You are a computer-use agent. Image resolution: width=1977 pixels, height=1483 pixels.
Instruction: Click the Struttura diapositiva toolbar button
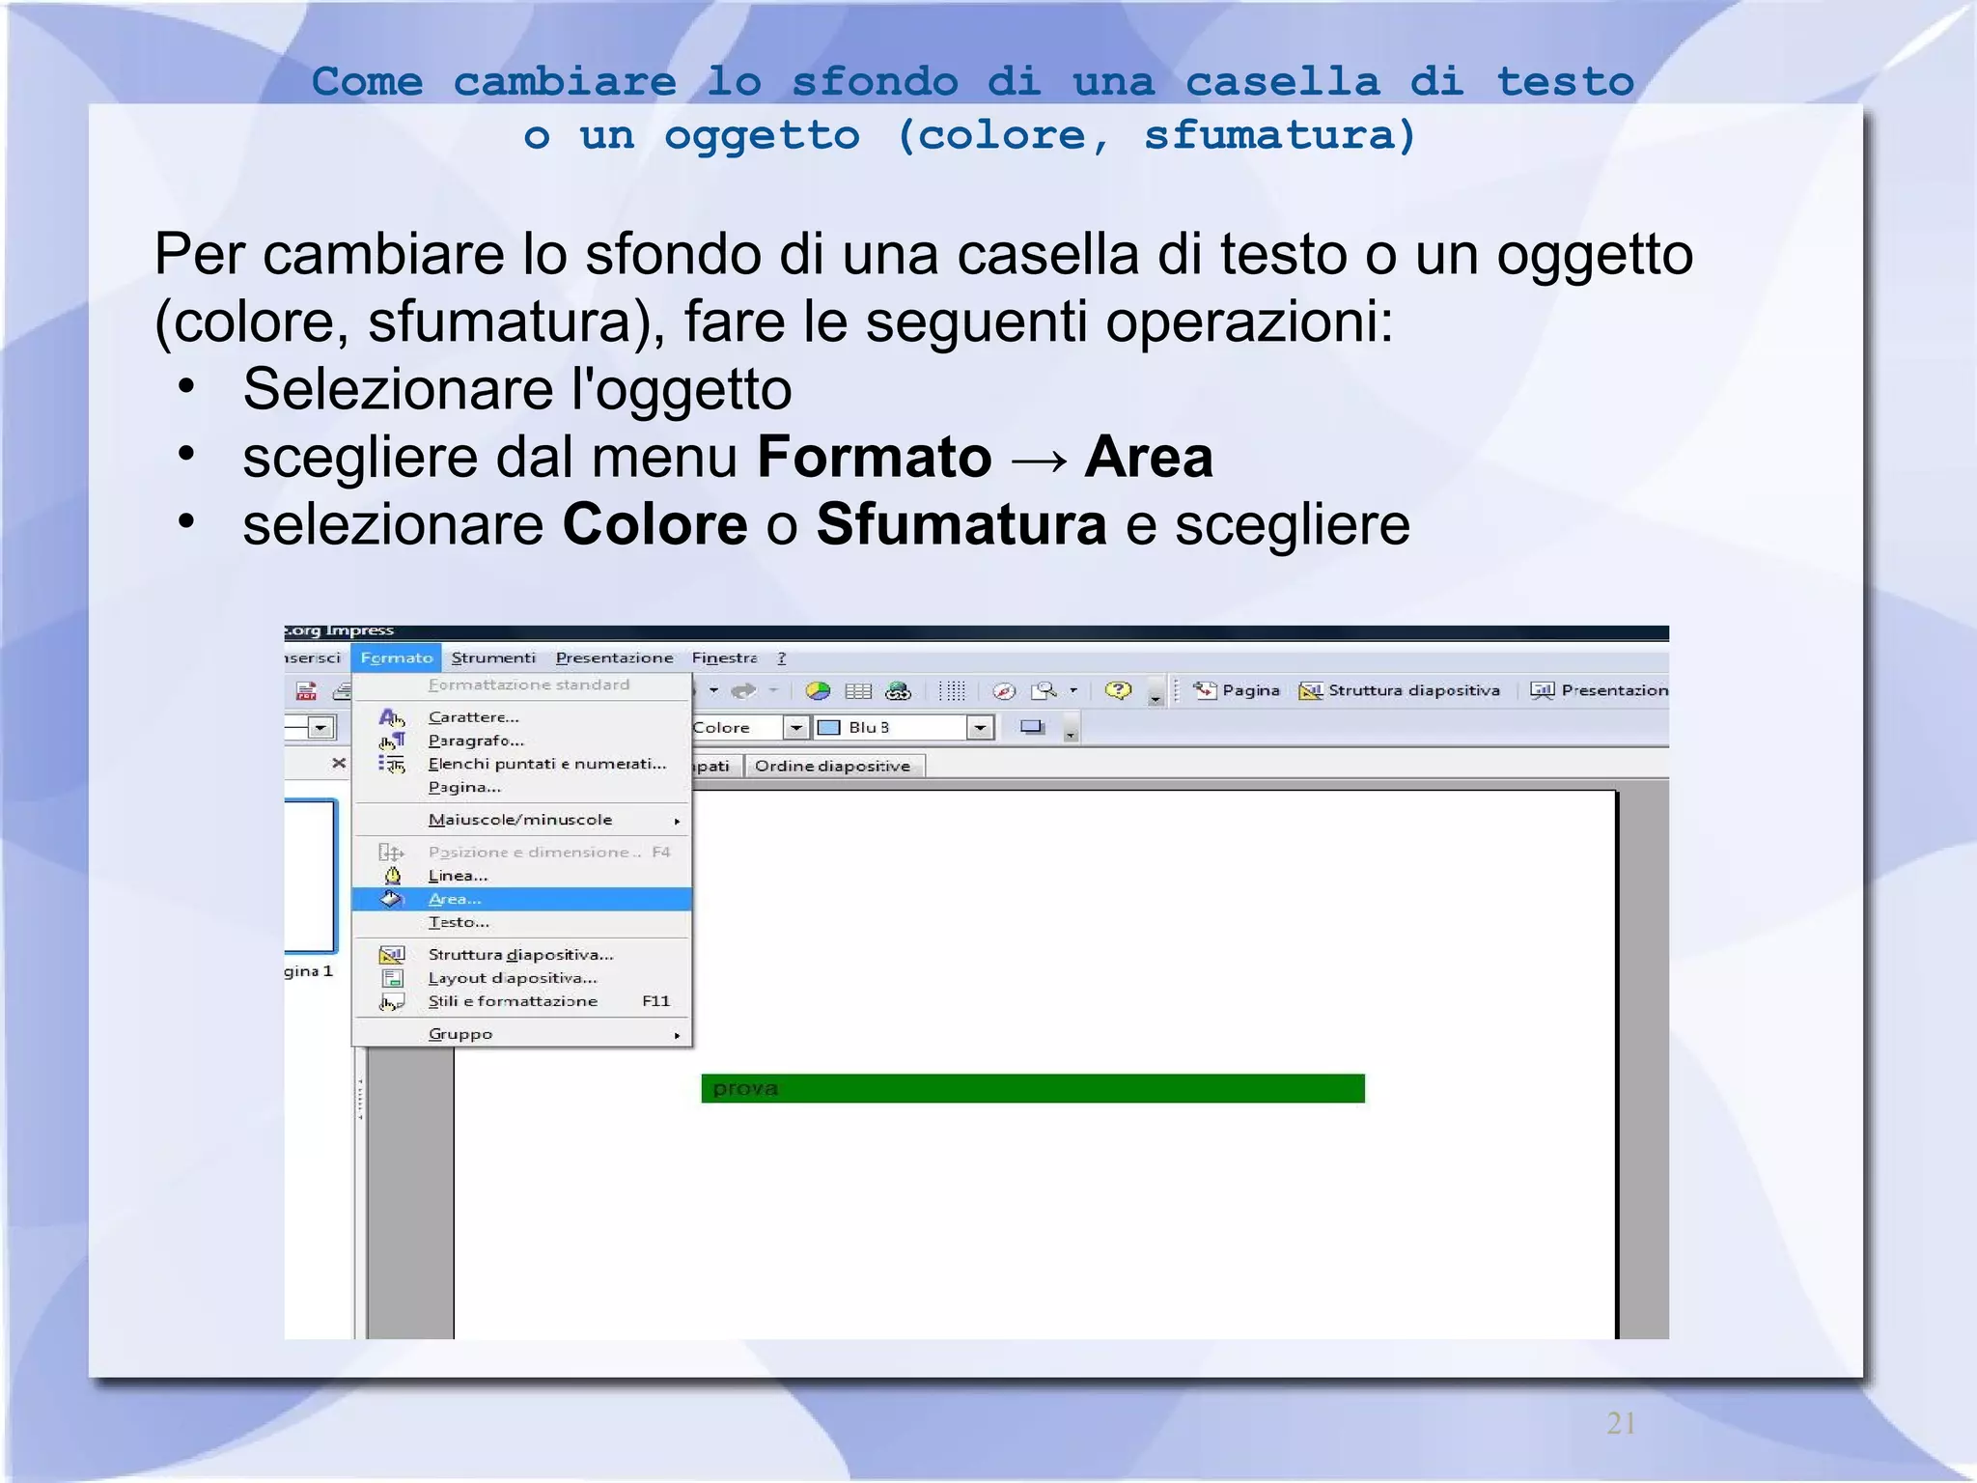pos(1399,690)
